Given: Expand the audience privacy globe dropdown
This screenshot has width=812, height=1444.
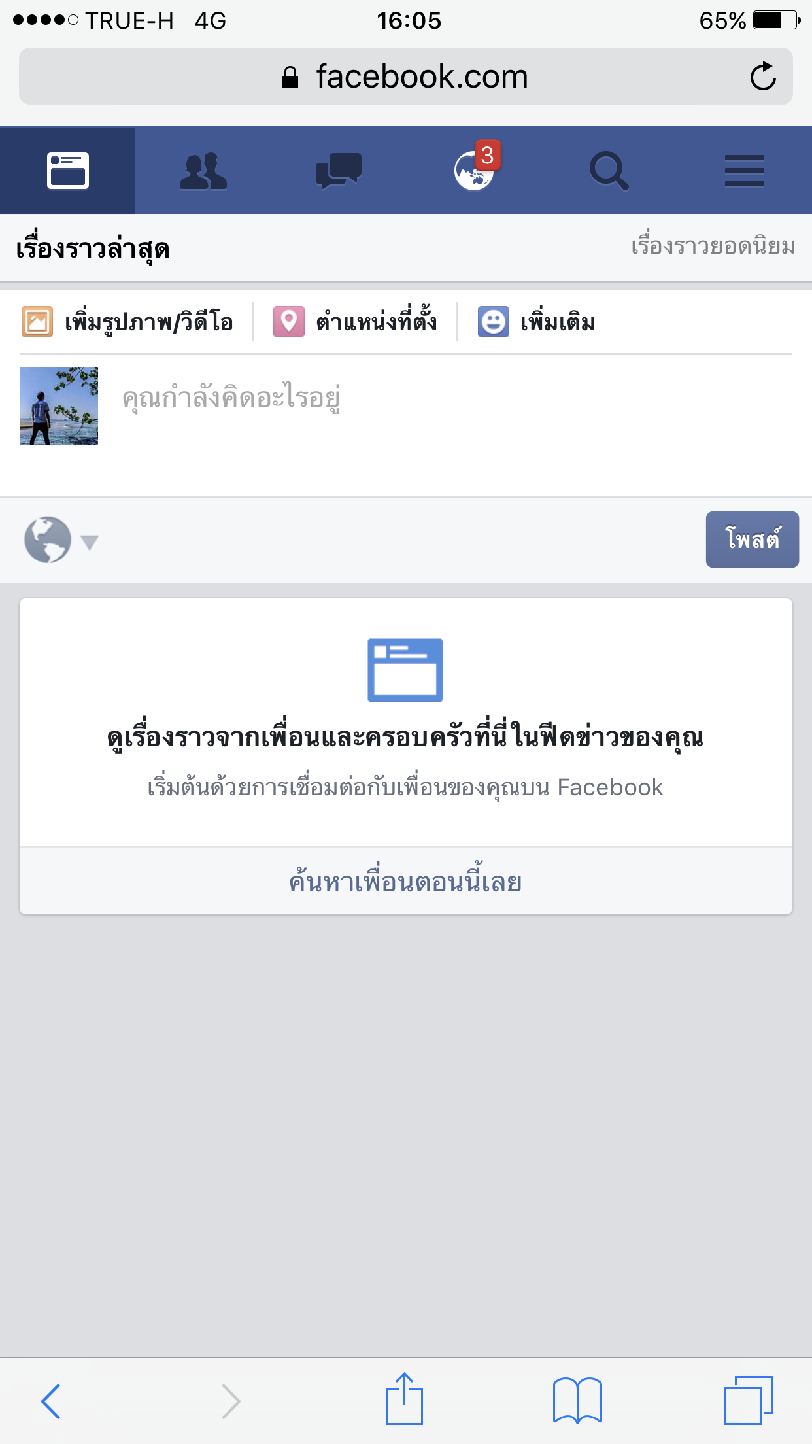Looking at the screenshot, I should pos(61,540).
